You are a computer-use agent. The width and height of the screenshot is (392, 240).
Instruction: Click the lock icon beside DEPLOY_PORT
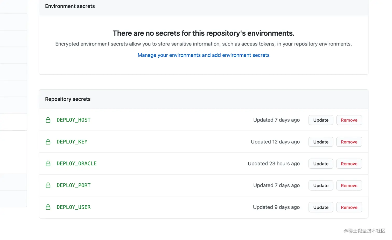(x=48, y=185)
